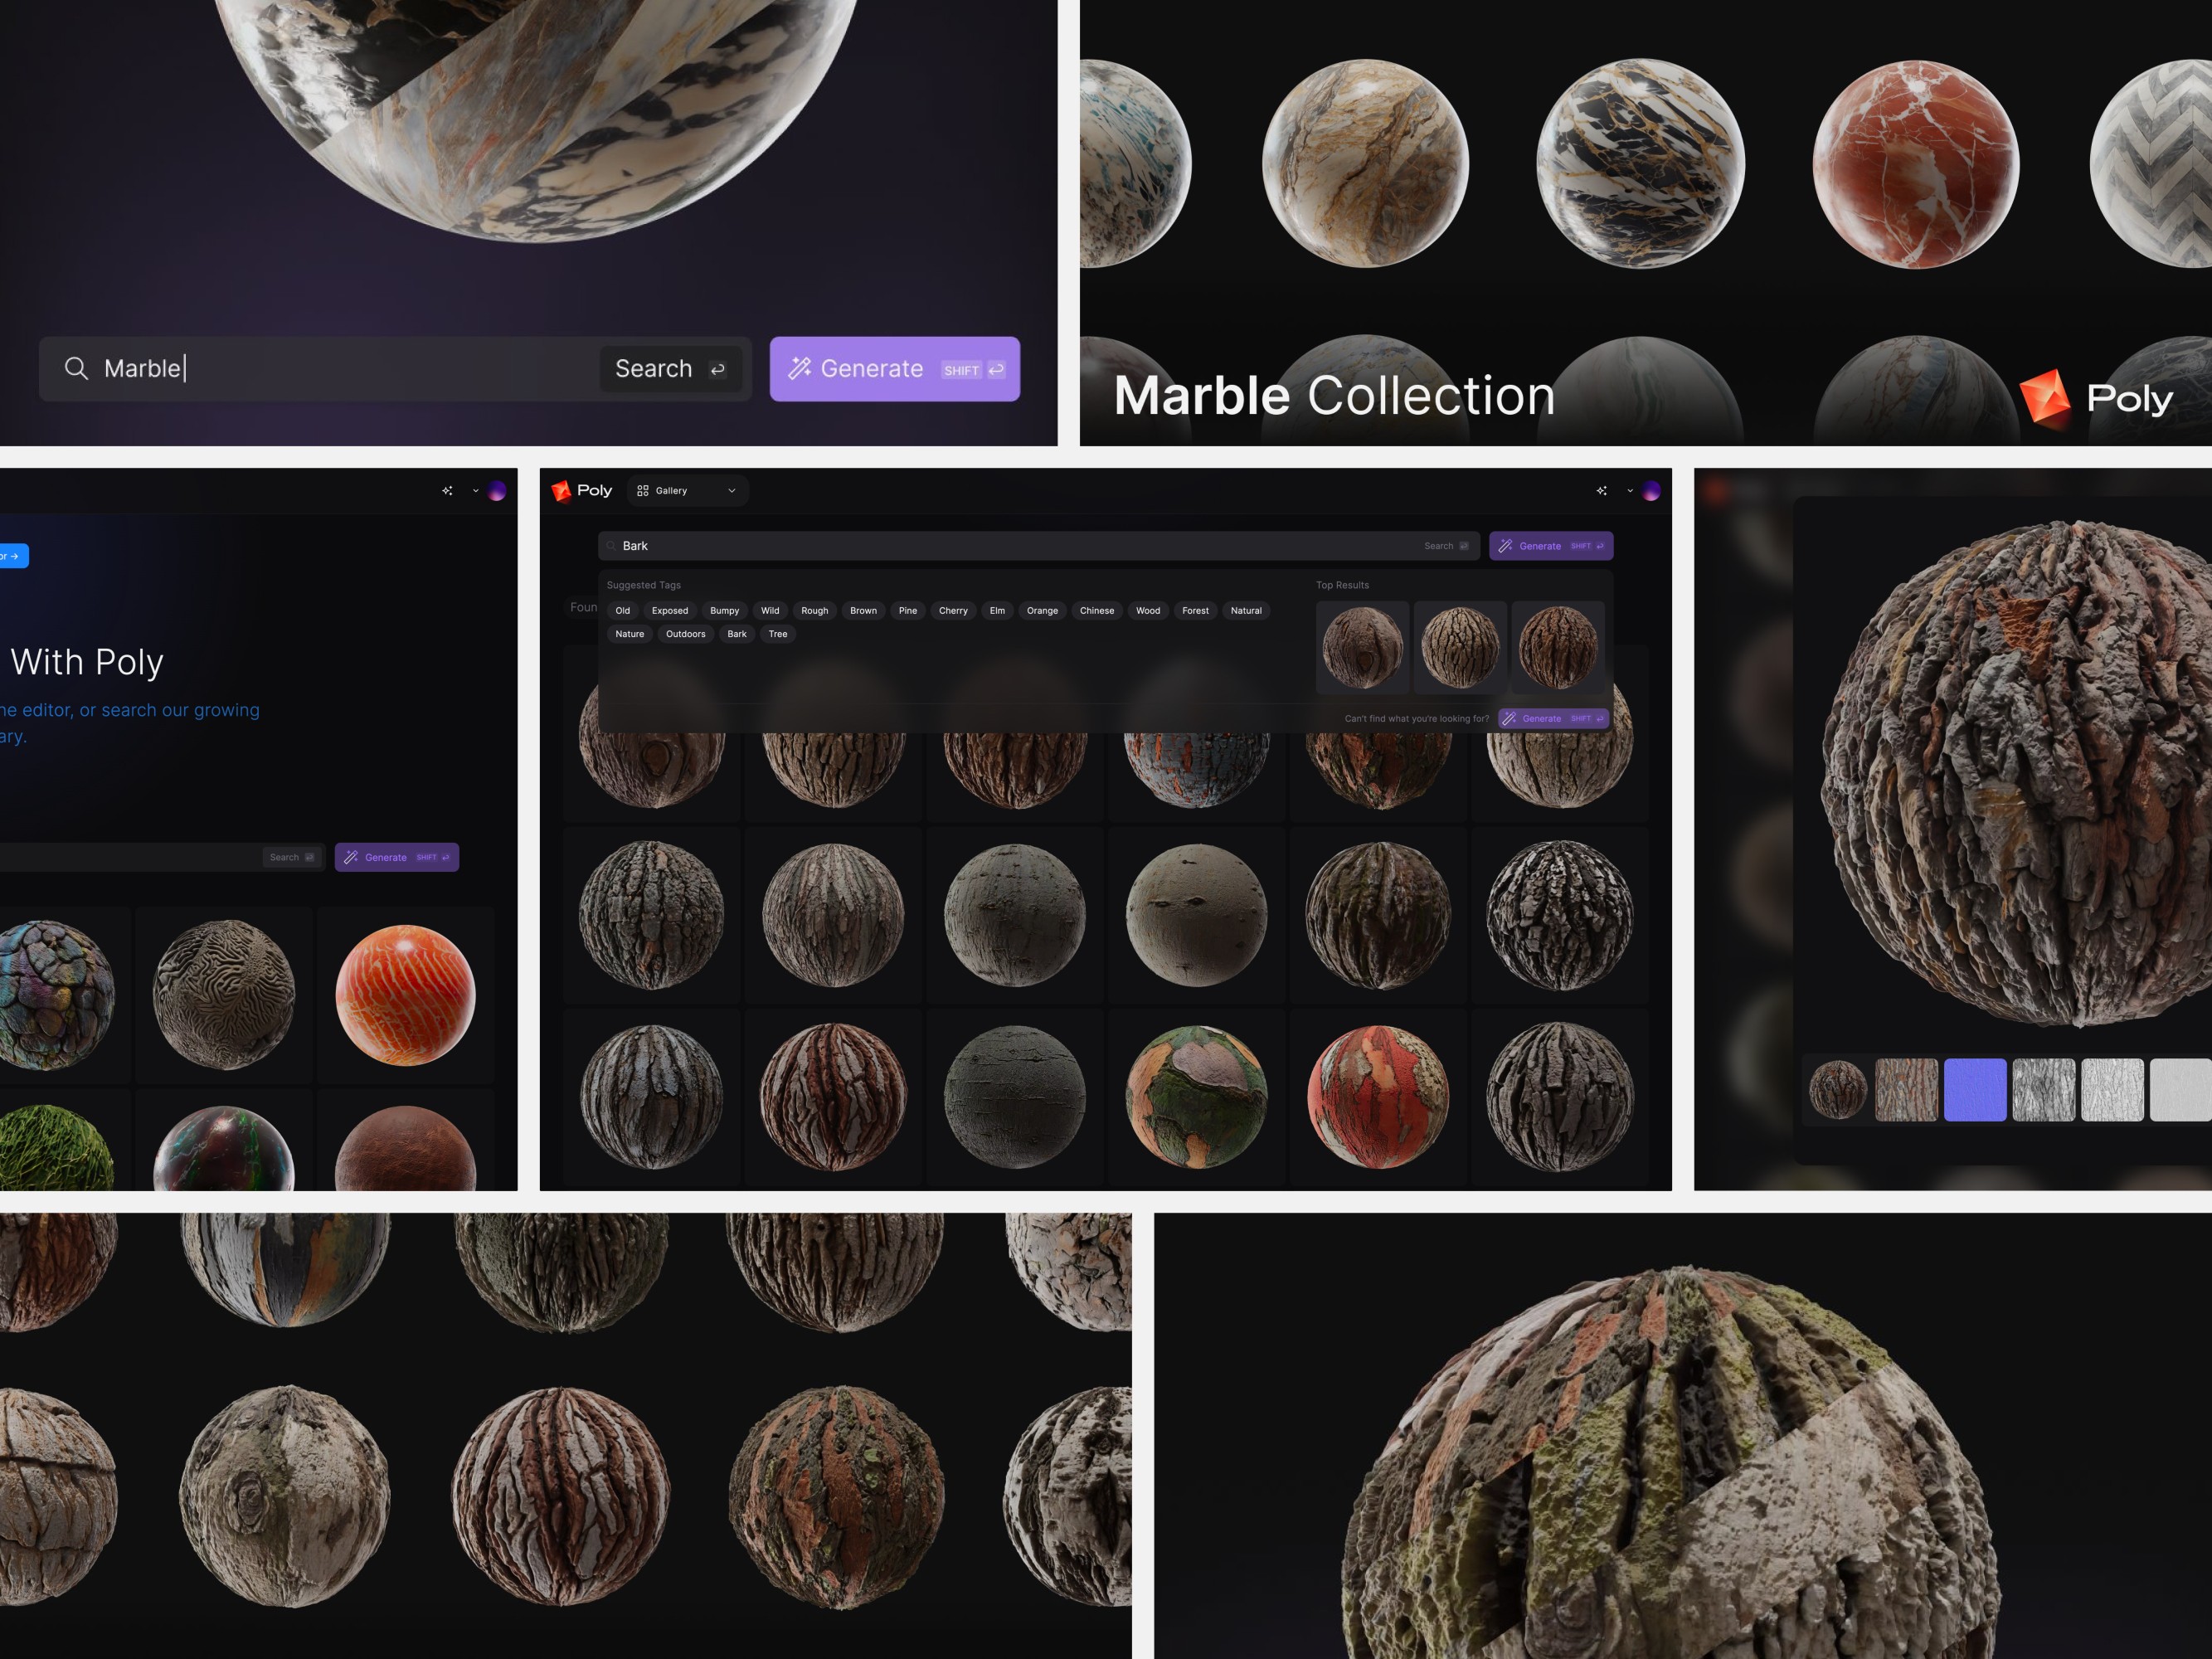Open the purple profile avatar in Gallery
Image resolution: width=2212 pixels, height=1659 pixels.
pyautogui.click(x=1651, y=490)
